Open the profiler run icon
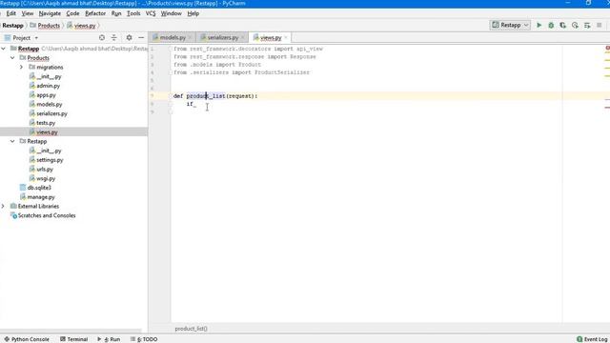Image resolution: width=610 pixels, height=343 pixels. point(575,26)
